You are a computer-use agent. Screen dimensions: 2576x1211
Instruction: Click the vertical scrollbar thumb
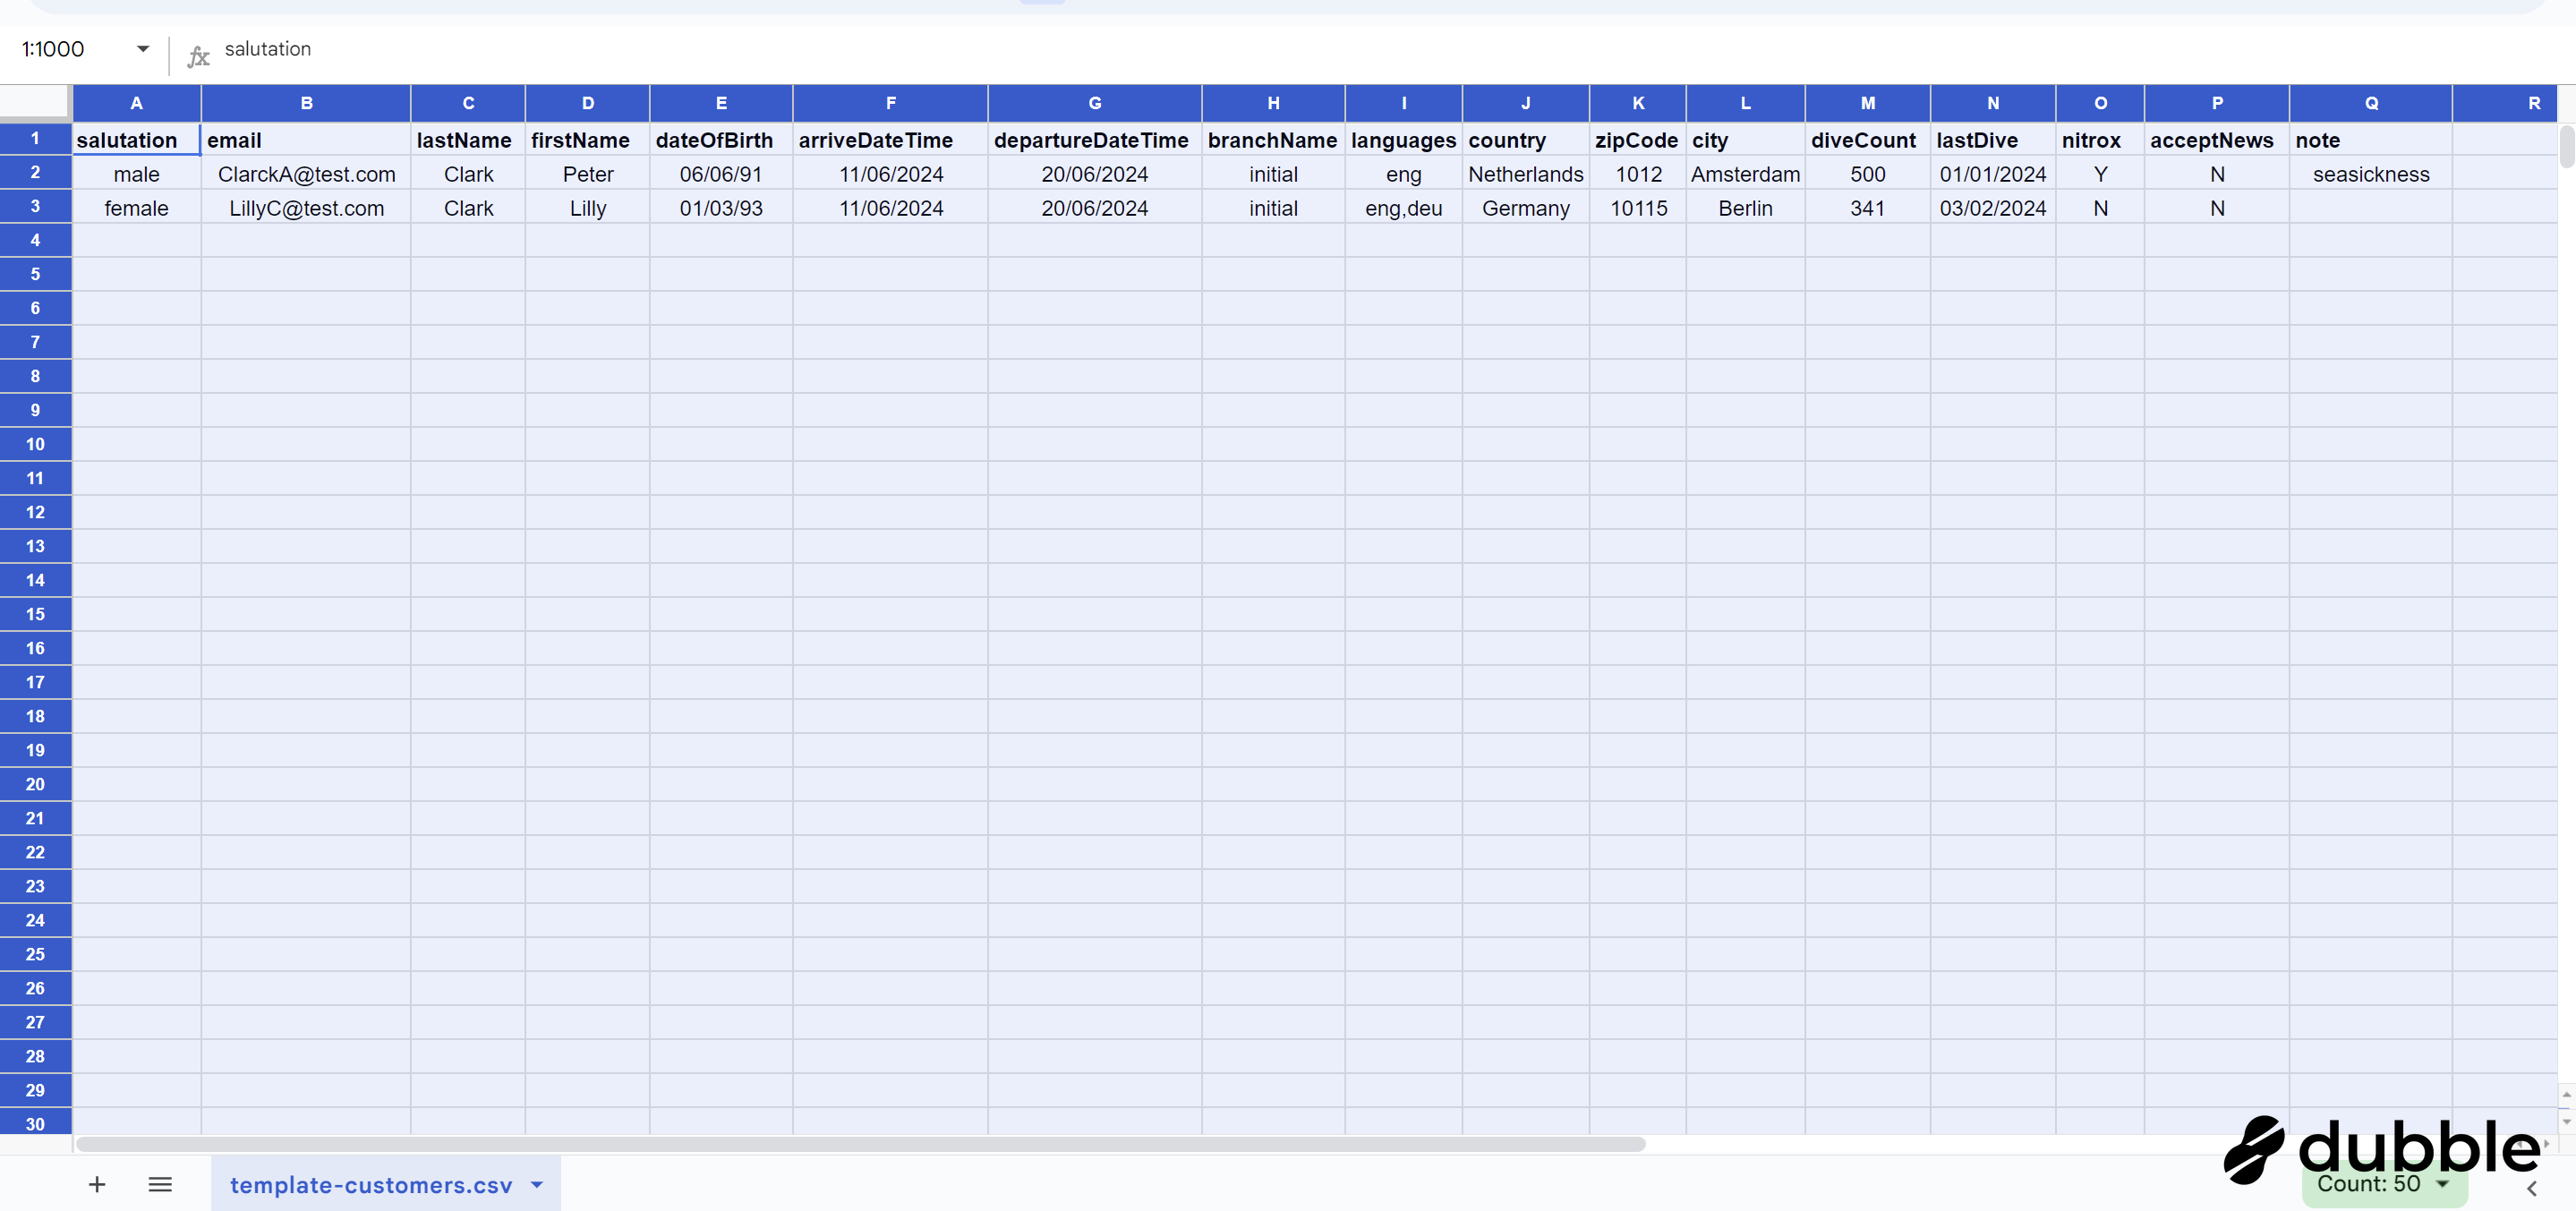2566,147
